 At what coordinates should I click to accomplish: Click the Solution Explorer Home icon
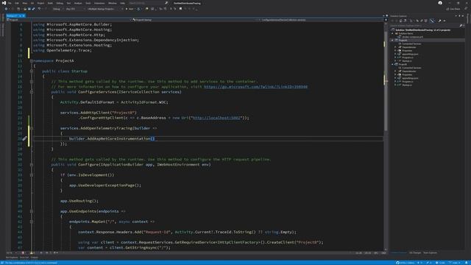tap(400, 21)
